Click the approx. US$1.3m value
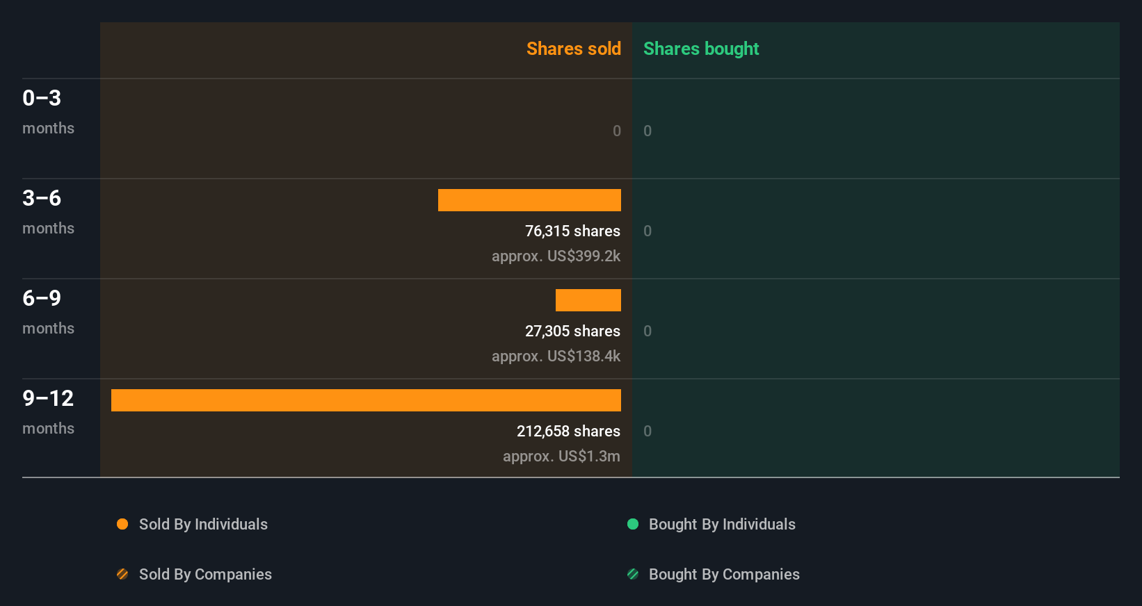Image resolution: width=1142 pixels, height=606 pixels. 561,457
